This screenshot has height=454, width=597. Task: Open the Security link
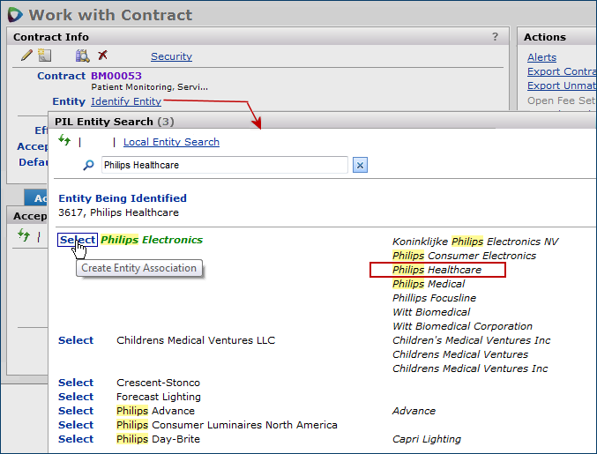coord(171,56)
